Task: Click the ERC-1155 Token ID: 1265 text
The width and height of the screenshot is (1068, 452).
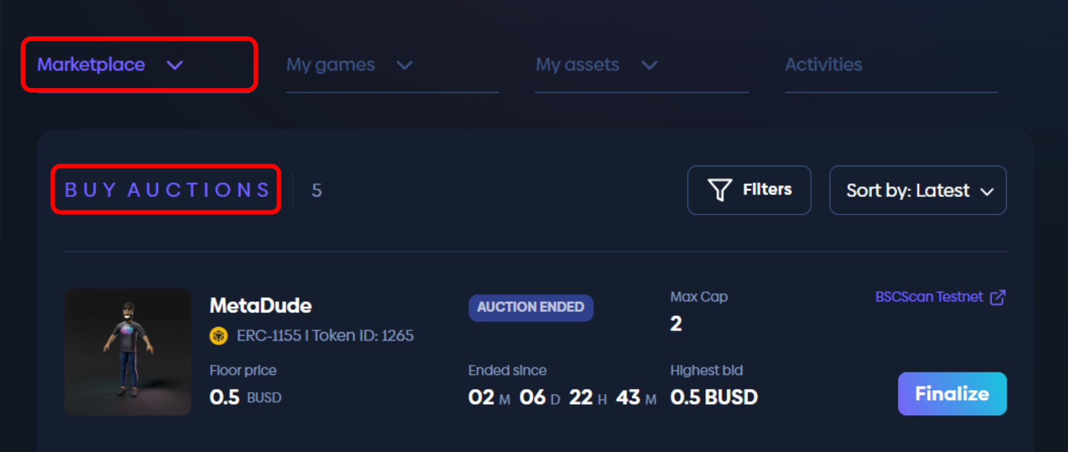Action: pos(325,336)
